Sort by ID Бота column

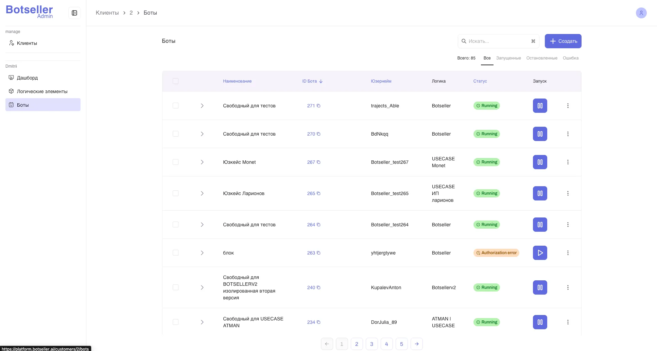tap(312, 81)
